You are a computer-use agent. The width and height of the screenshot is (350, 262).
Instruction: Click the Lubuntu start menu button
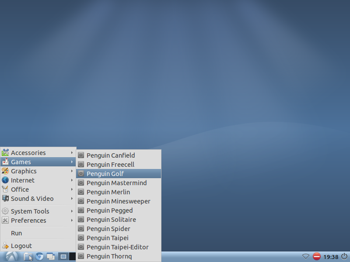click(12, 256)
